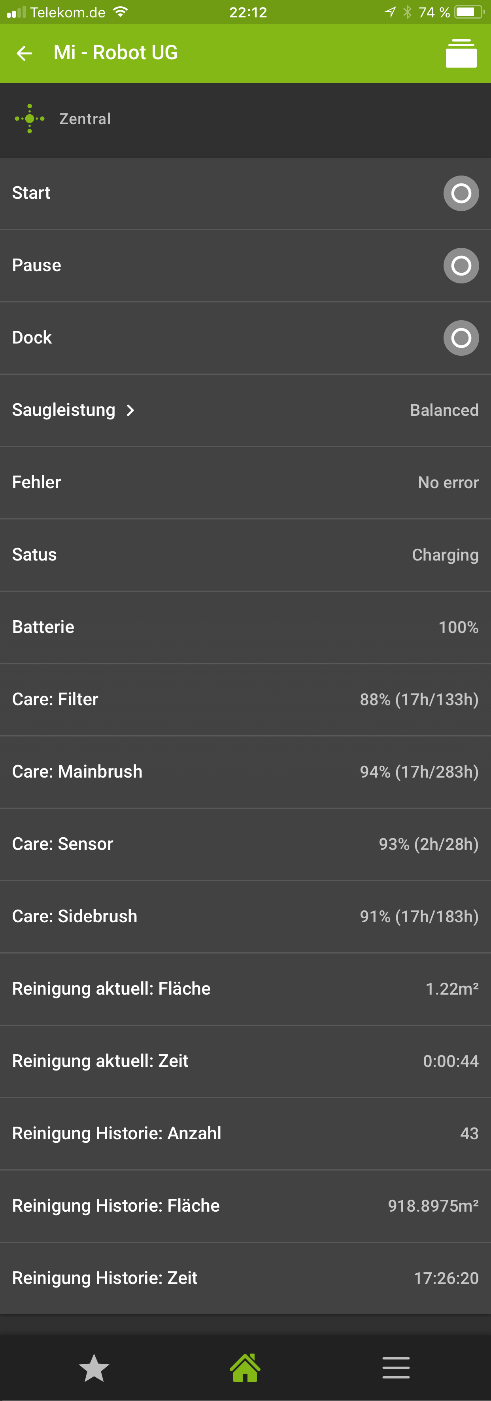This screenshot has width=491, height=1401.
Task: Tap the green Zentral hub icon
Action: coord(29,119)
